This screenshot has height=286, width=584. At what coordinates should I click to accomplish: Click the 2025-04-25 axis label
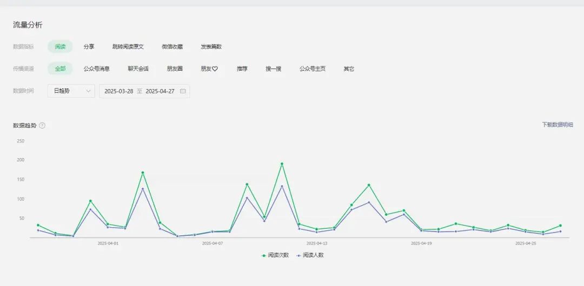[x=526, y=243]
